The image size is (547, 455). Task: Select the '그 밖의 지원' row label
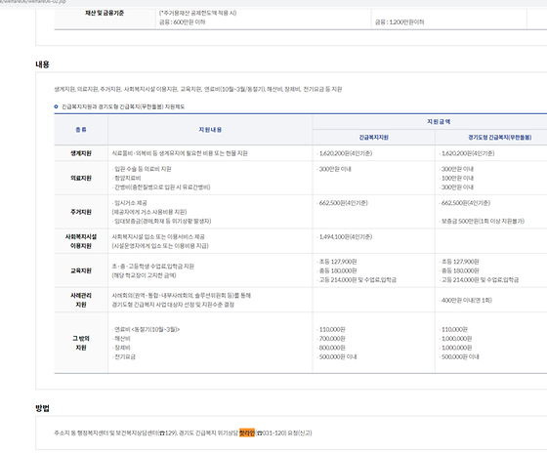click(81, 343)
